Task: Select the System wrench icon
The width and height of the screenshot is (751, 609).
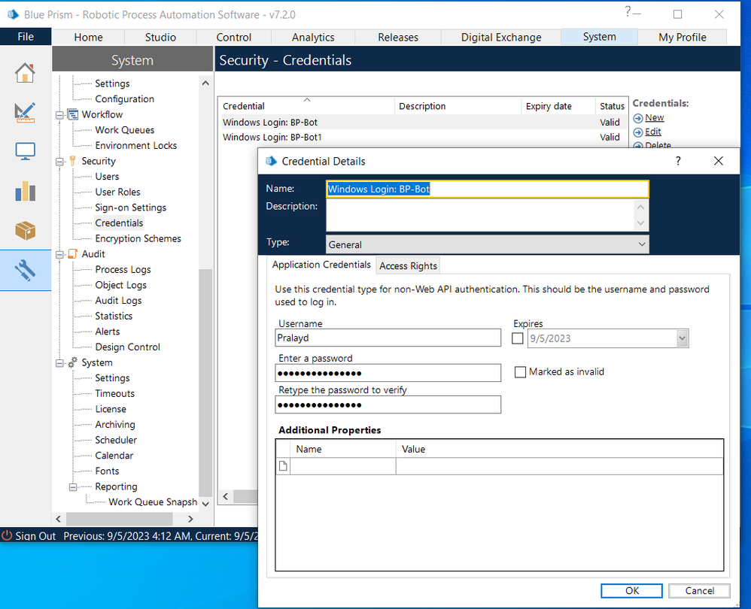Action: (25, 271)
